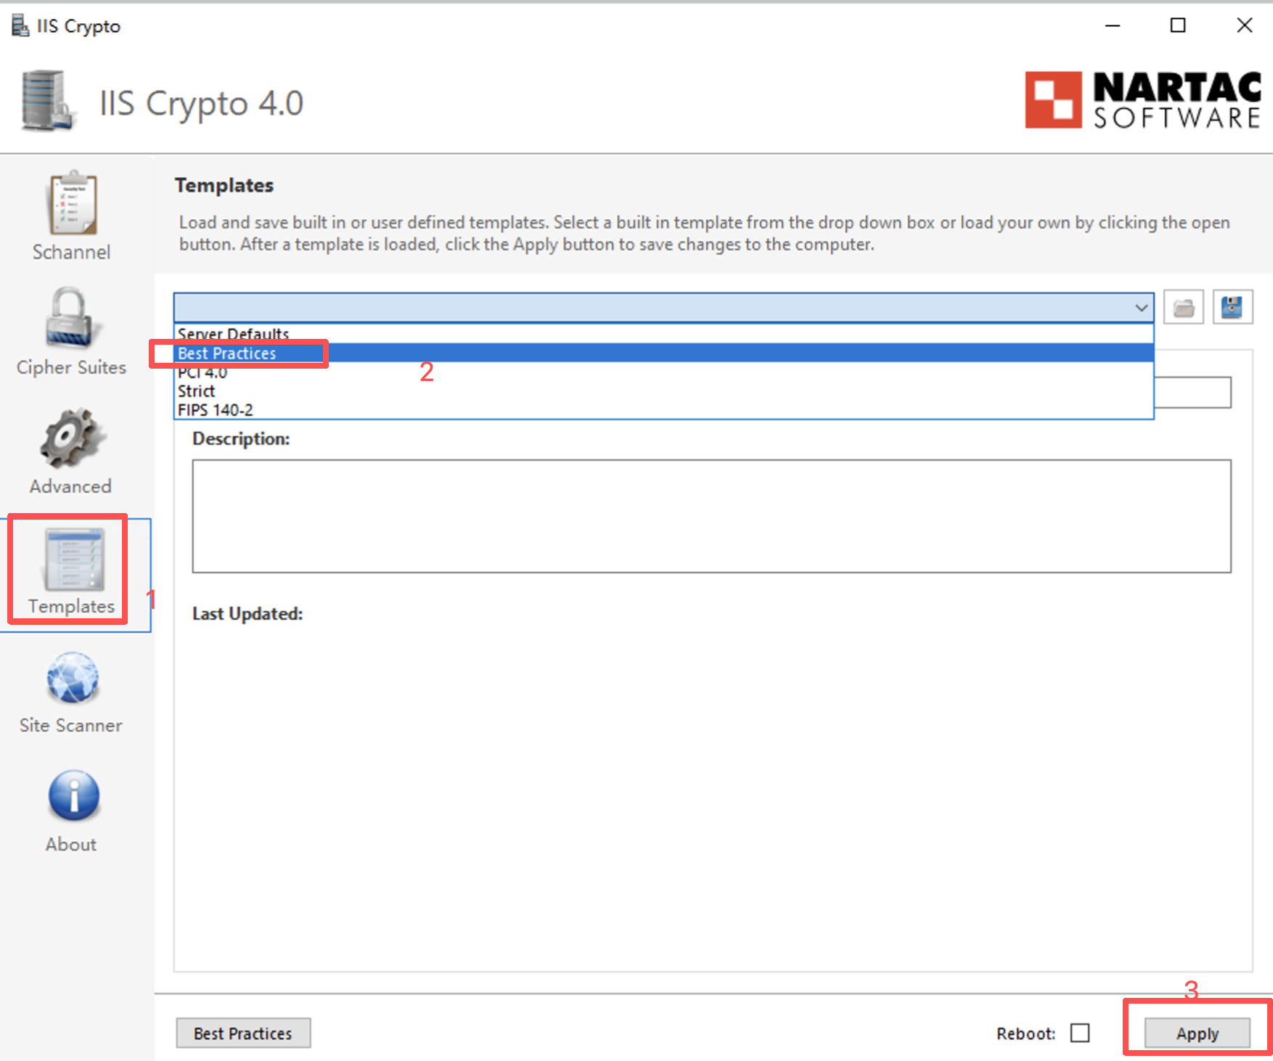
Task: Open the Schannel section icon
Action: [71, 205]
